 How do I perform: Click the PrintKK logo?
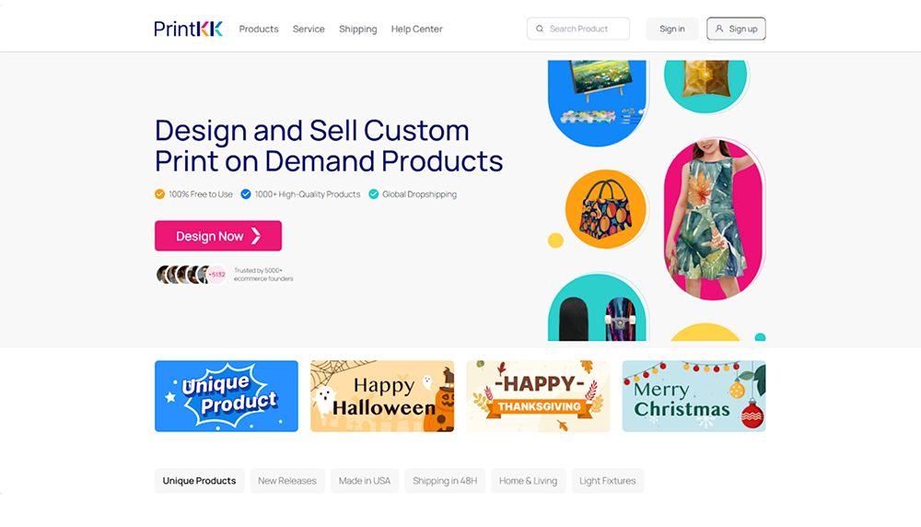coord(189,29)
